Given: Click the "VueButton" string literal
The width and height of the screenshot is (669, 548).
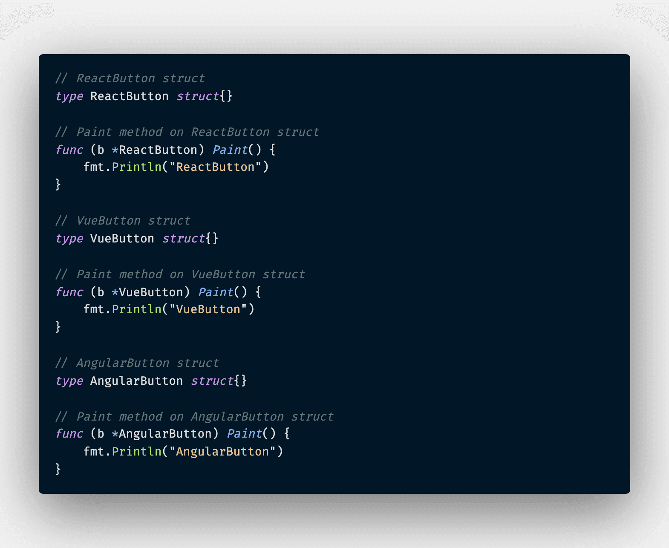Looking at the screenshot, I should coord(208,309).
